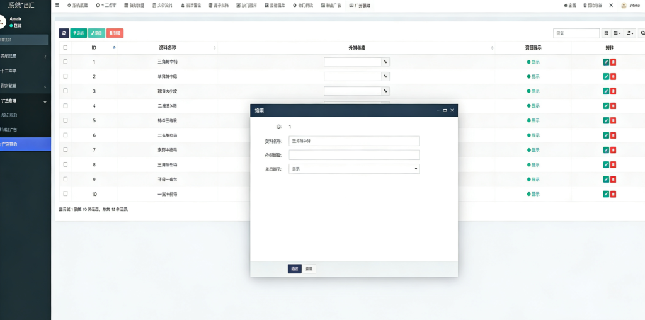Click the link icon beside row 1 input
Image resolution: width=645 pixels, height=320 pixels.
pyautogui.click(x=385, y=62)
